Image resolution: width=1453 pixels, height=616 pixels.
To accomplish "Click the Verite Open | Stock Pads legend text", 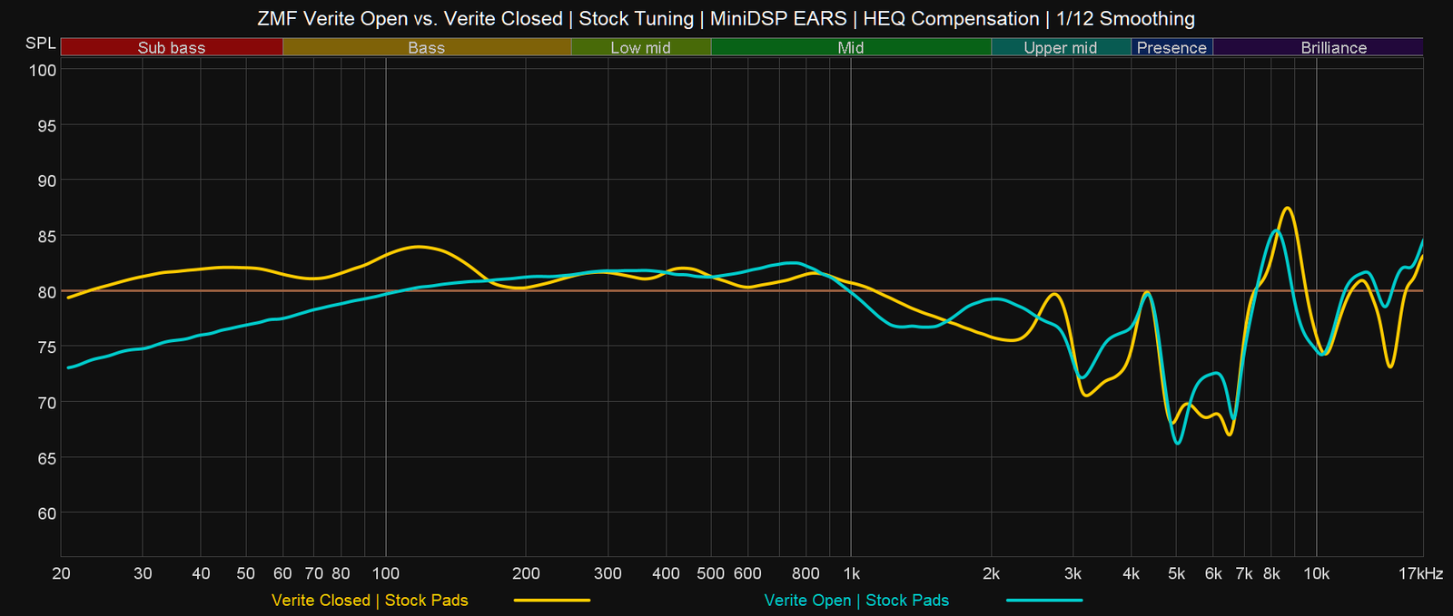I will tap(856, 601).
